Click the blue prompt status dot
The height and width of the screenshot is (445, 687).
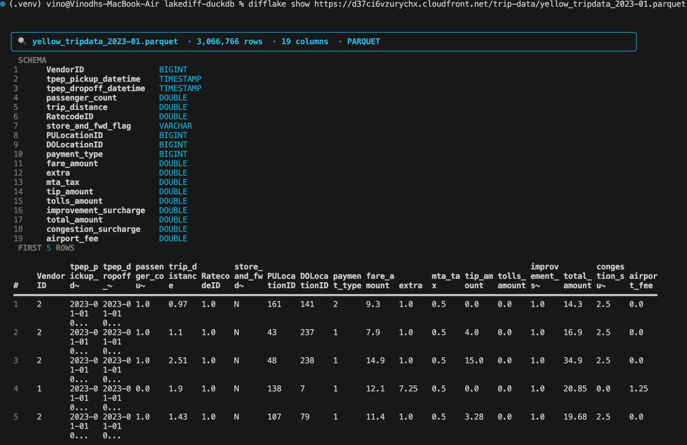2,4
